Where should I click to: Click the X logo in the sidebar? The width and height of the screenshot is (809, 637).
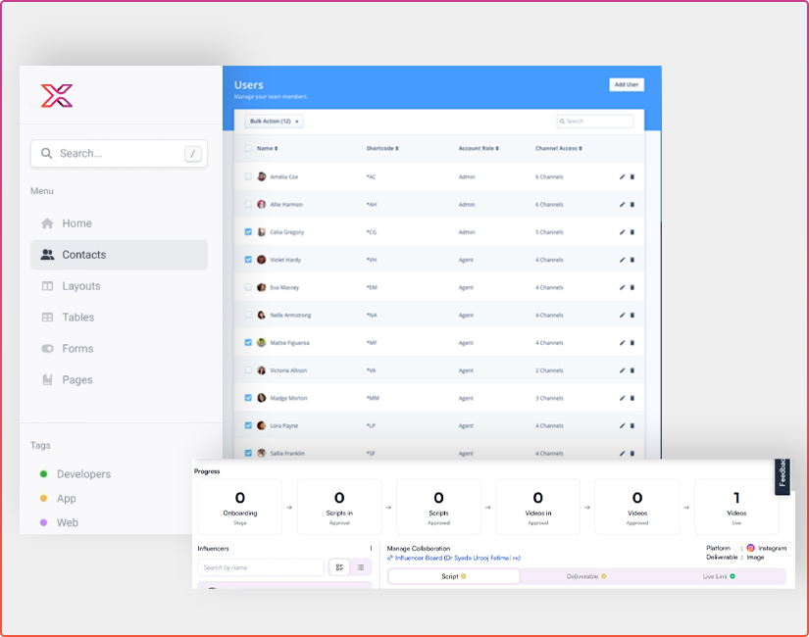[57, 96]
